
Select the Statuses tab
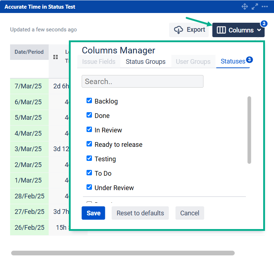coord(233,61)
